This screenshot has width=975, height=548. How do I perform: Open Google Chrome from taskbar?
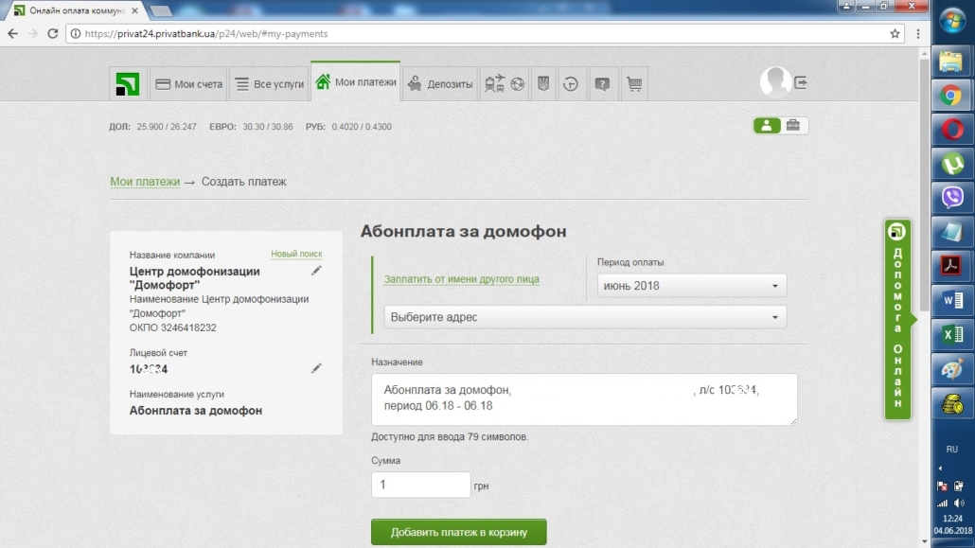951,96
